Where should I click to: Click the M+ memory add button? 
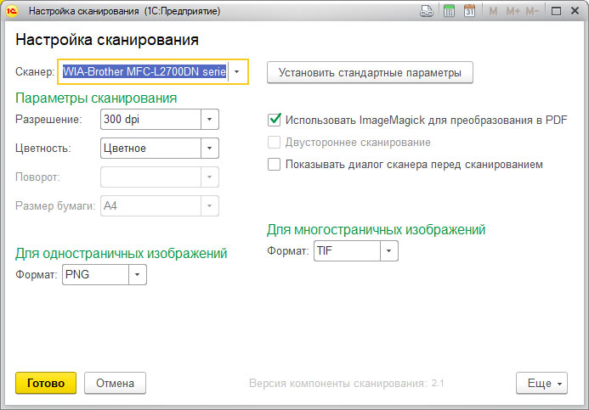(x=513, y=12)
